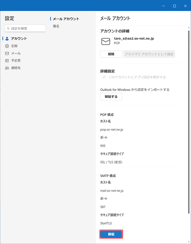Open the 署名 settings tab

[x=56, y=26]
